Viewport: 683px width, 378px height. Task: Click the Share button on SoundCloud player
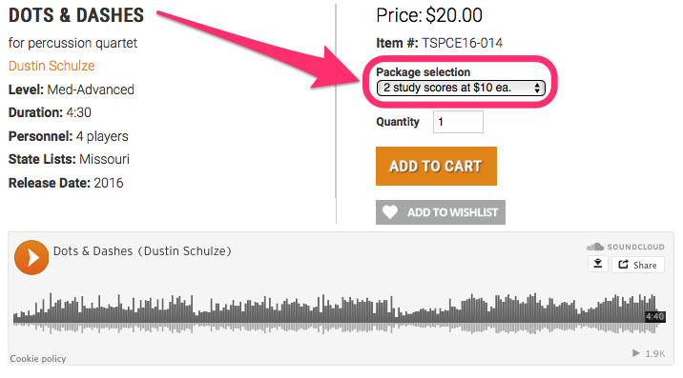(x=638, y=265)
